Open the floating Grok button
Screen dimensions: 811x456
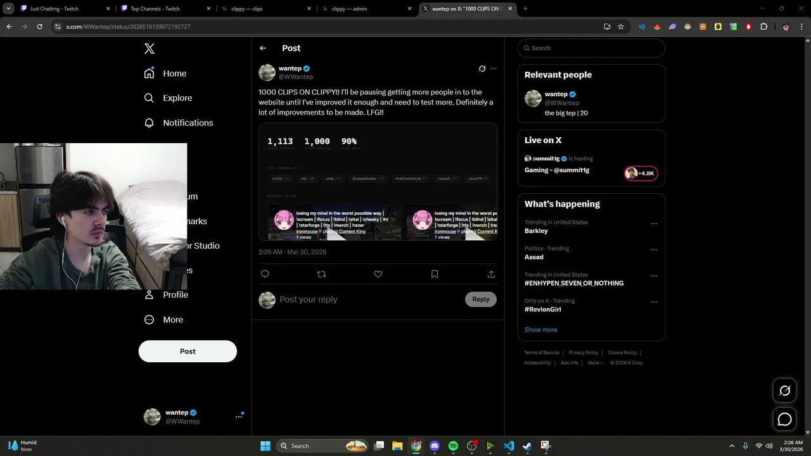(784, 391)
